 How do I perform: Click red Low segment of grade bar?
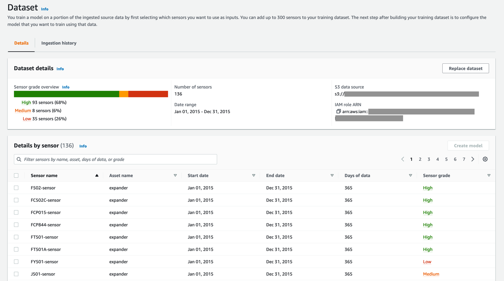pos(148,94)
